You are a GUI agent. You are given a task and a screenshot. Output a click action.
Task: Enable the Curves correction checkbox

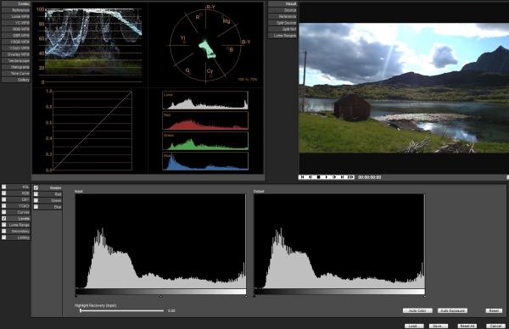4,212
